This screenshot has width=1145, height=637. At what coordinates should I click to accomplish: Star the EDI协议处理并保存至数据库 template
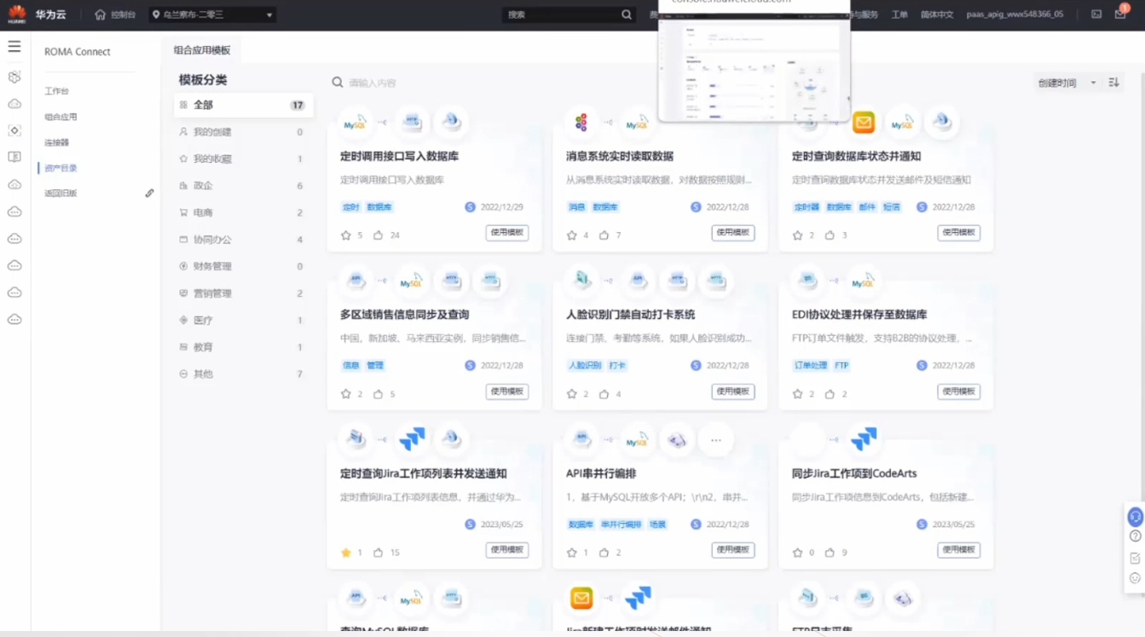[798, 394]
